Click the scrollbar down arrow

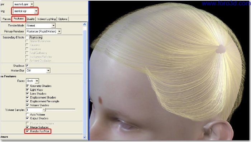click(x=85, y=137)
